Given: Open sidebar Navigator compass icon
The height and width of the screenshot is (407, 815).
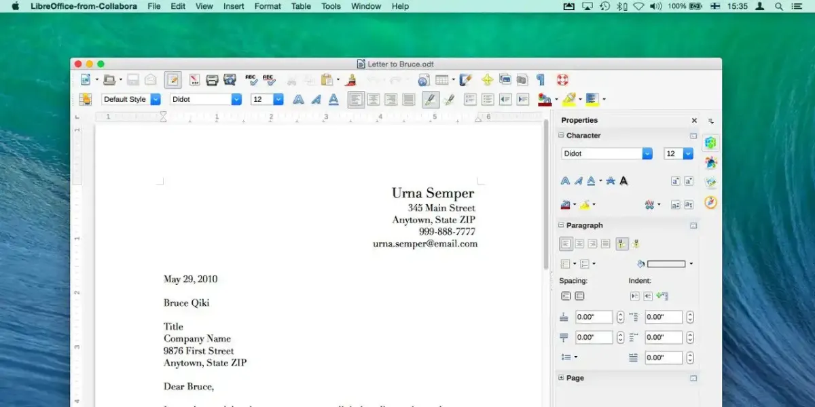Looking at the screenshot, I should point(710,202).
